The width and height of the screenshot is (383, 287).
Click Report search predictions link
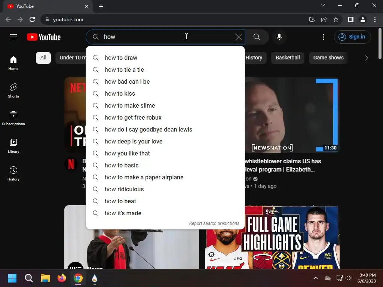coord(214,223)
